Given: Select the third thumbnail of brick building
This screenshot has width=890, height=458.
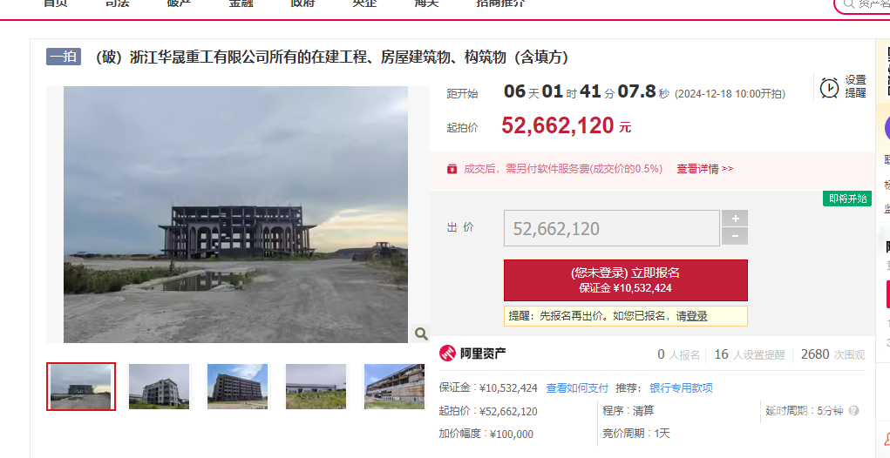Looking at the screenshot, I should pos(237,387).
